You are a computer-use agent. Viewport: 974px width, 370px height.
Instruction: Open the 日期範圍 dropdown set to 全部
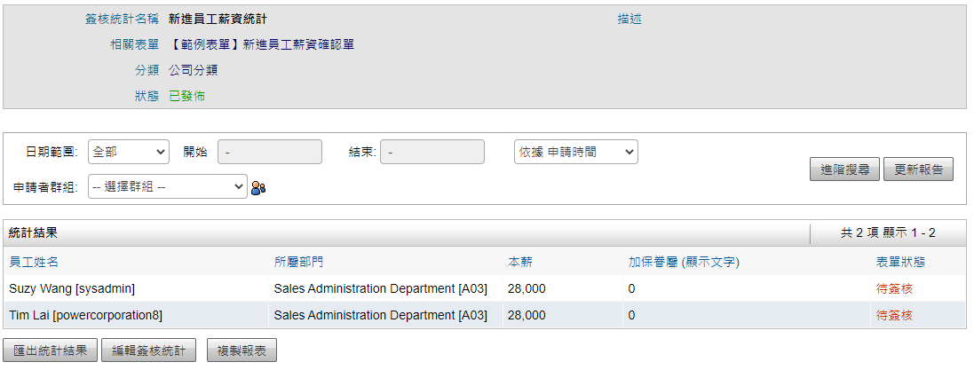129,152
